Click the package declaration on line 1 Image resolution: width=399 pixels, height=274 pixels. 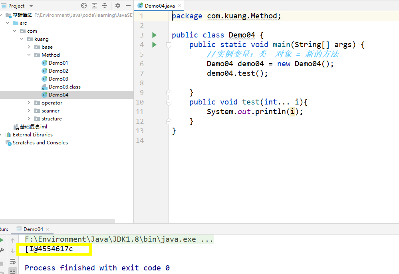point(226,16)
